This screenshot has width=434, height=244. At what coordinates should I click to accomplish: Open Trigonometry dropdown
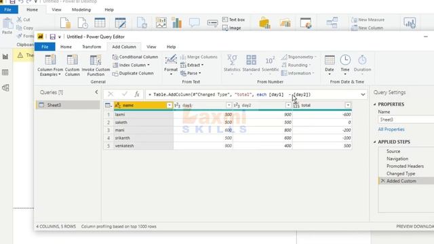298,57
